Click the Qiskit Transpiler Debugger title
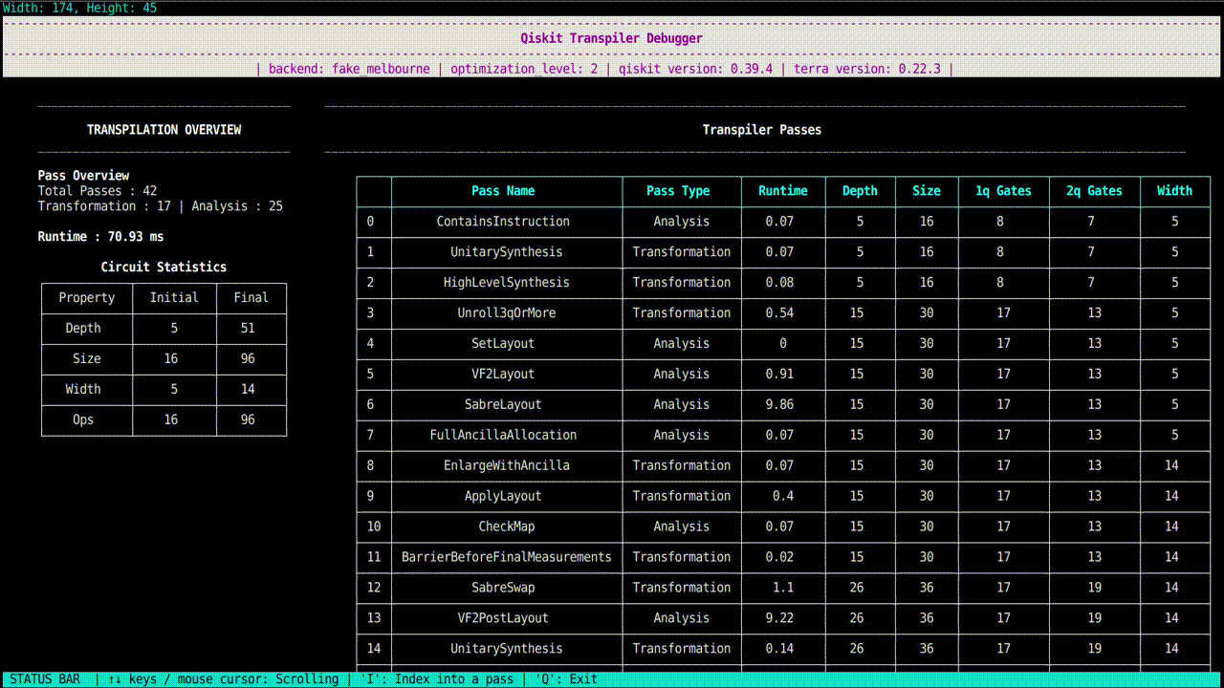 tap(612, 38)
